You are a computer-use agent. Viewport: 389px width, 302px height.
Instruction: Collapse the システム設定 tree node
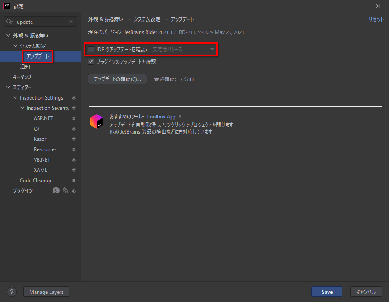tap(15, 46)
